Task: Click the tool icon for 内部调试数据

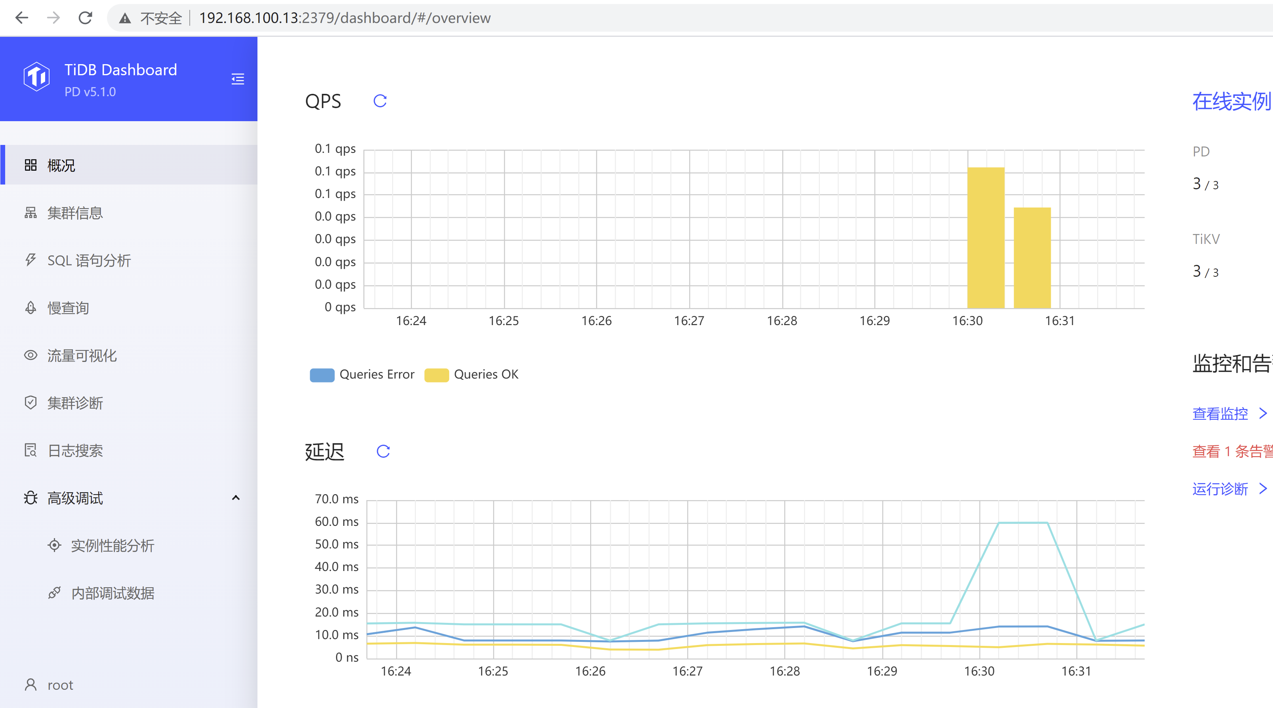Action: tap(54, 592)
